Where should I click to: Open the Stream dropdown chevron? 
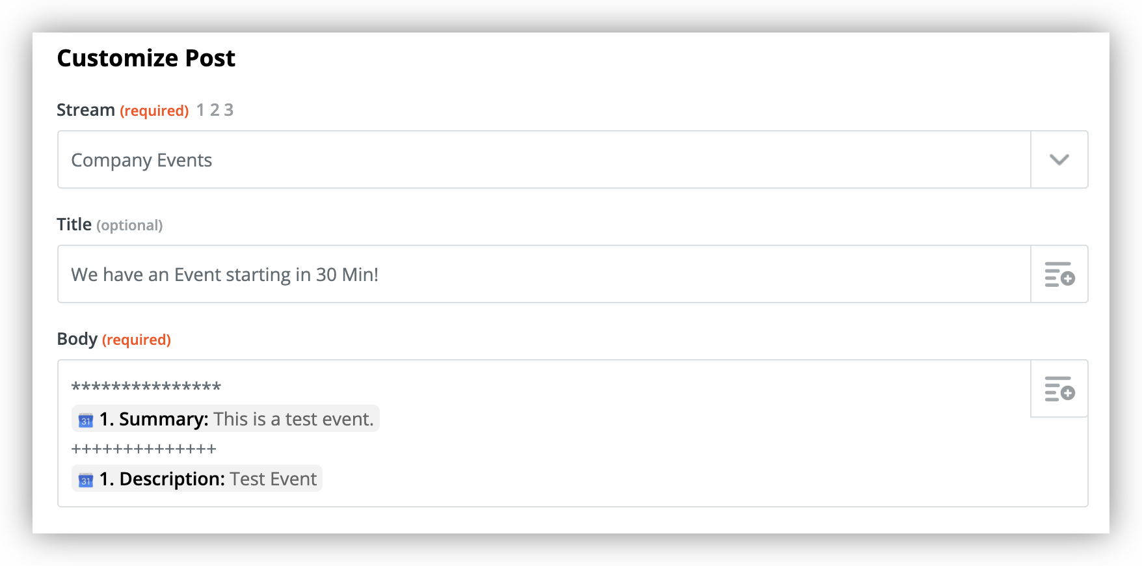click(1059, 159)
